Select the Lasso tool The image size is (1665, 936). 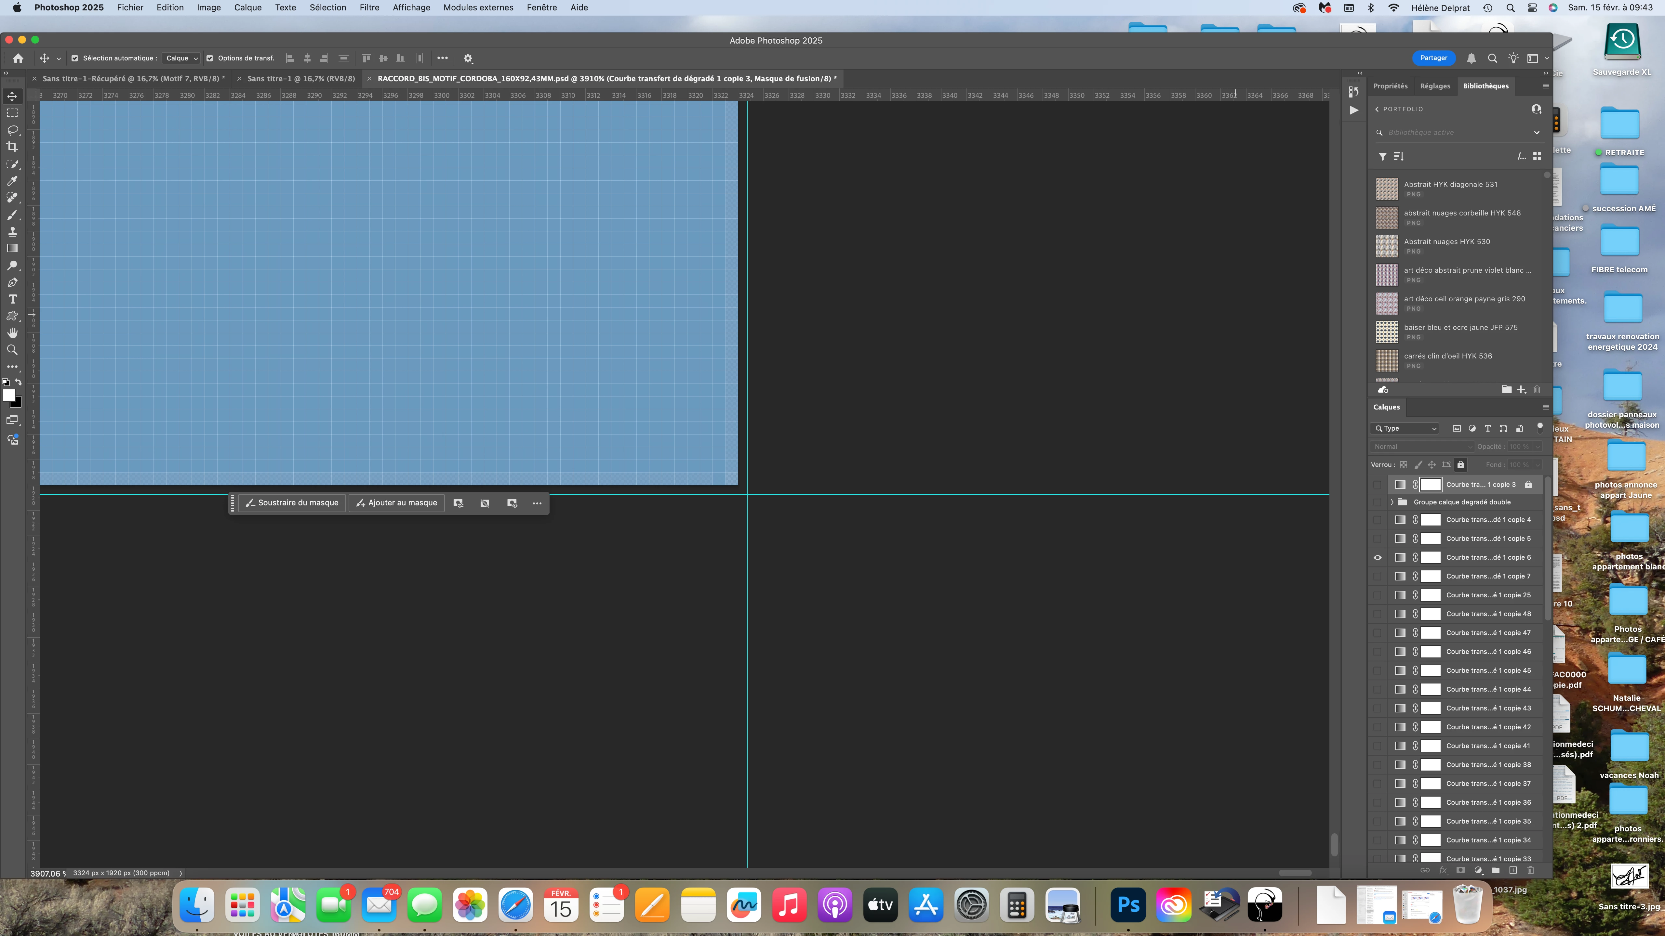click(x=12, y=130)
